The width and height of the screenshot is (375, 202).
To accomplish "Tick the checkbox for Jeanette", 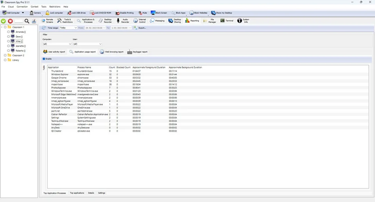I will 9,46.
